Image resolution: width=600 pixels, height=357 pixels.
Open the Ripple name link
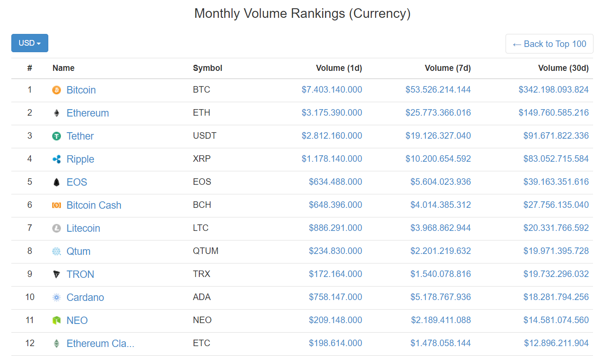coord(80,159)
